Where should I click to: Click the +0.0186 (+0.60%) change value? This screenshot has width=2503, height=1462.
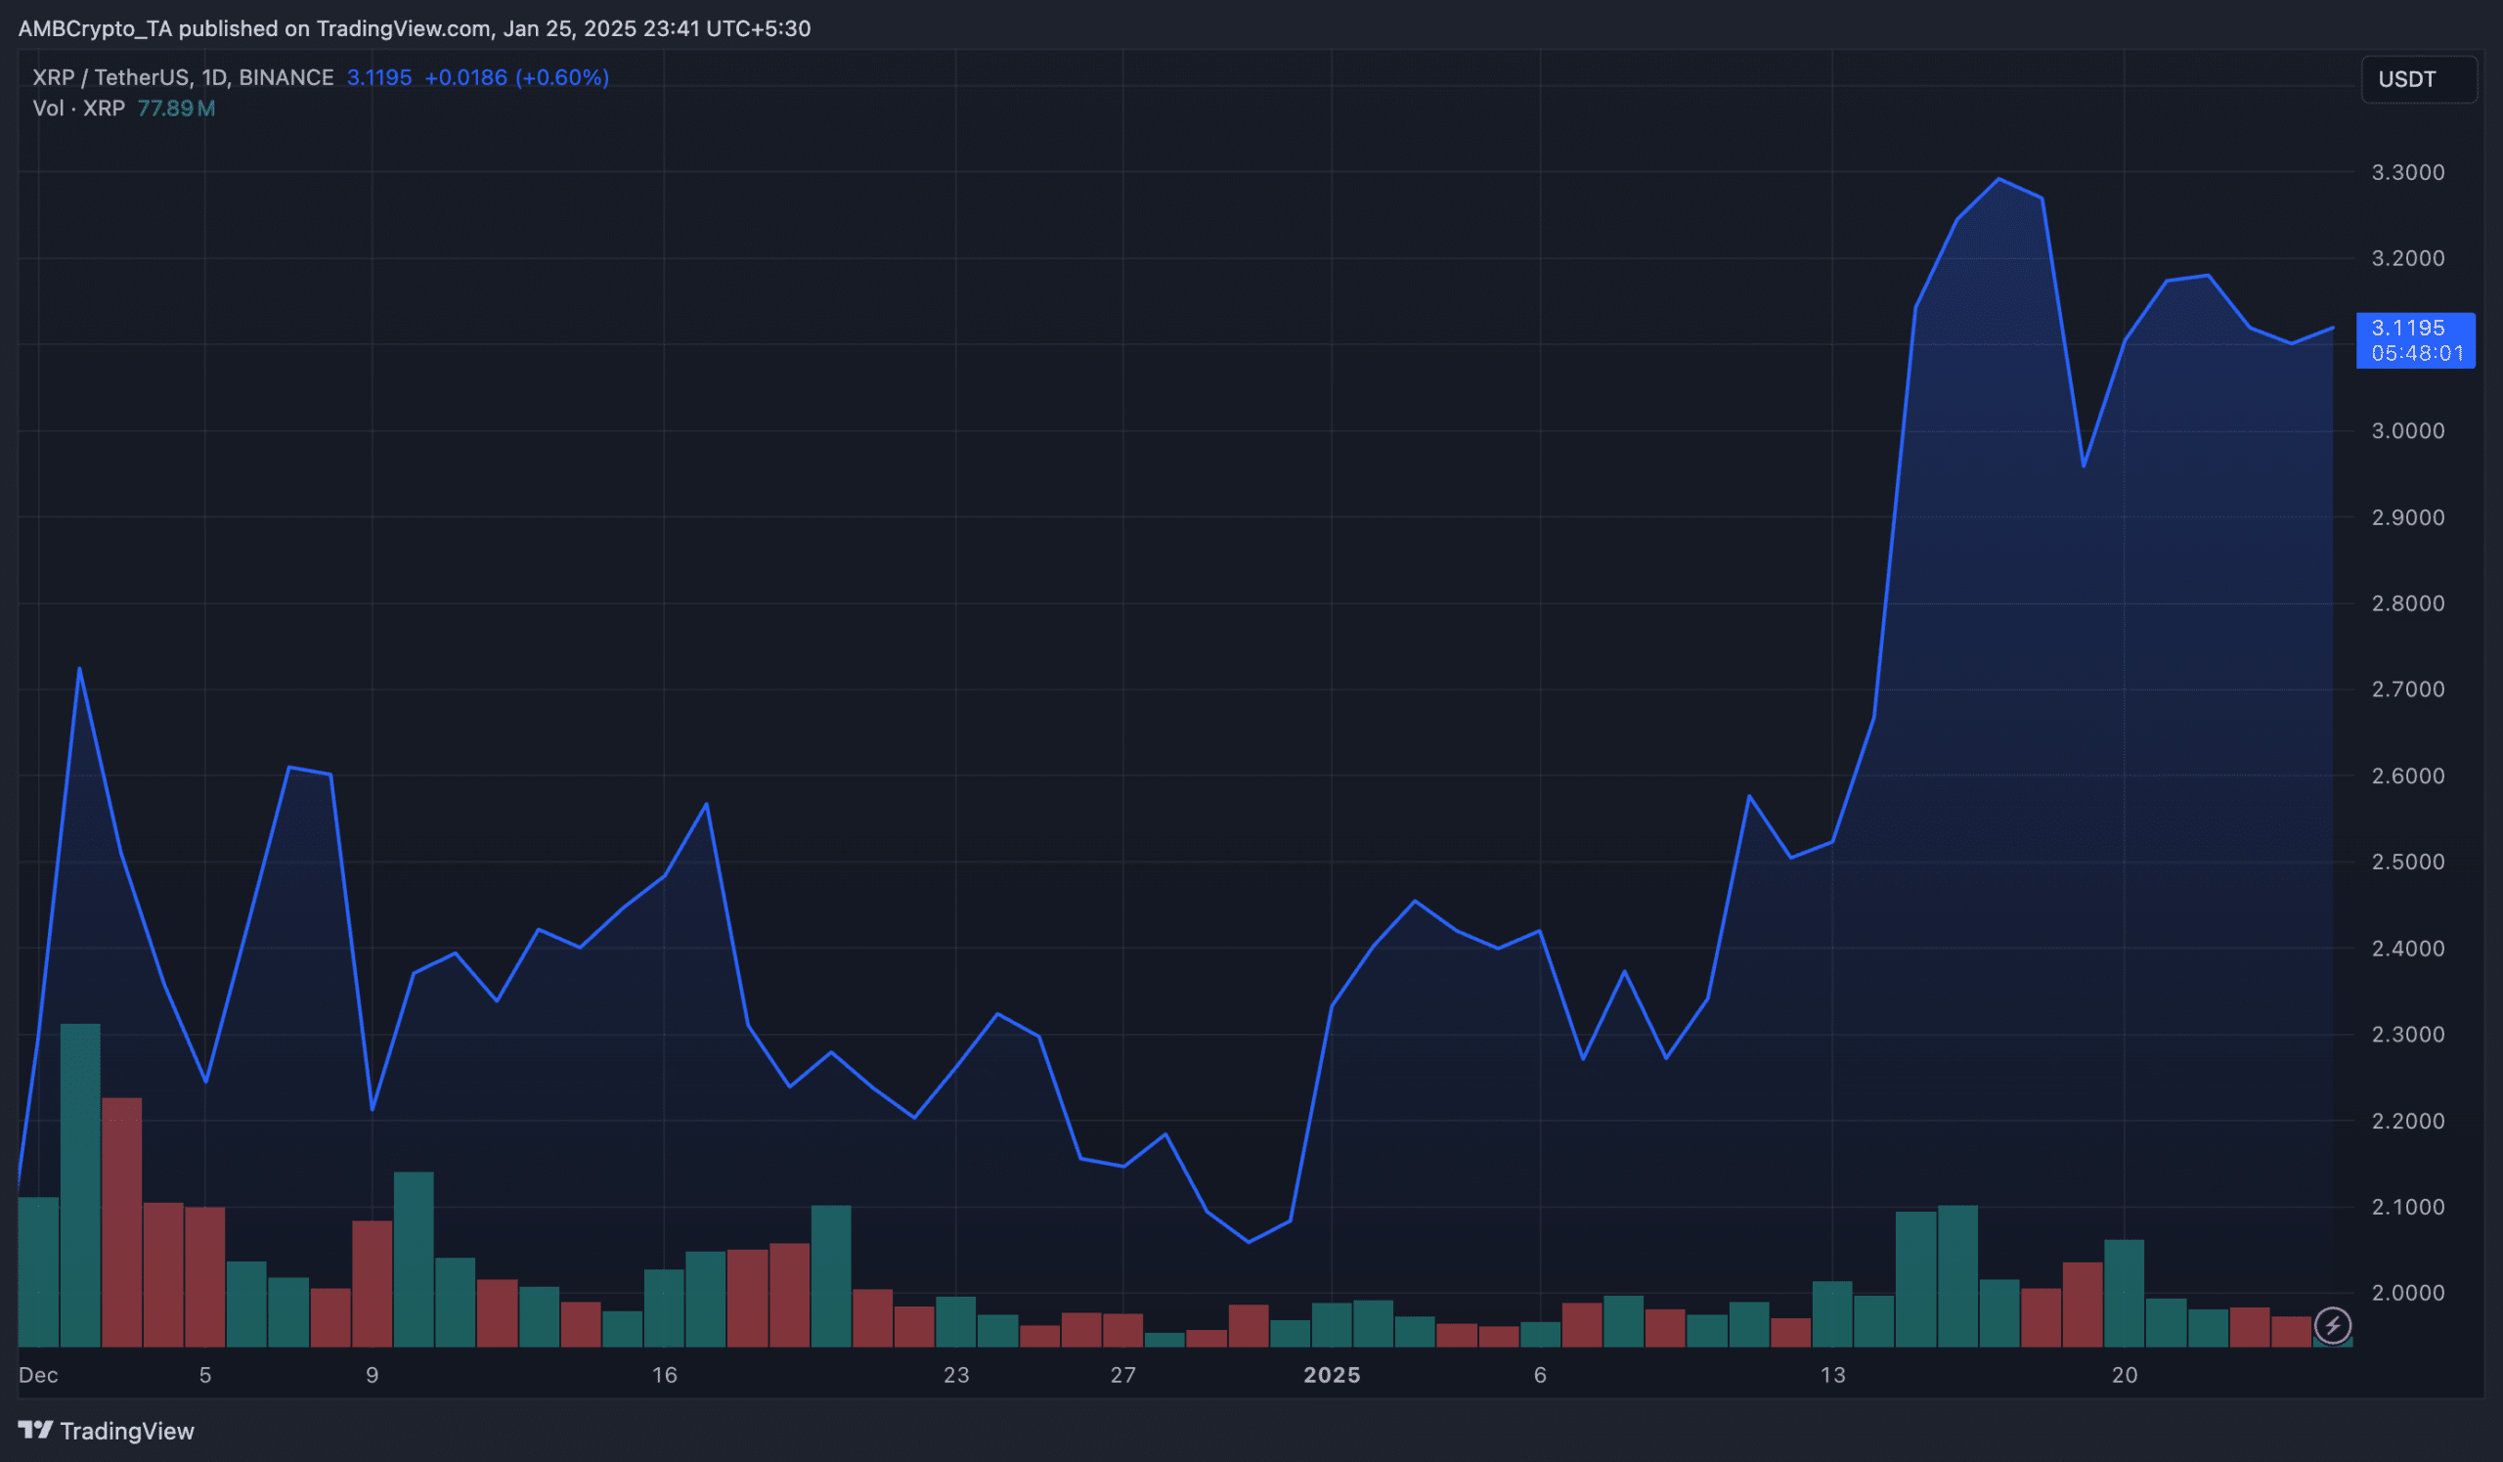pos(516,77)
